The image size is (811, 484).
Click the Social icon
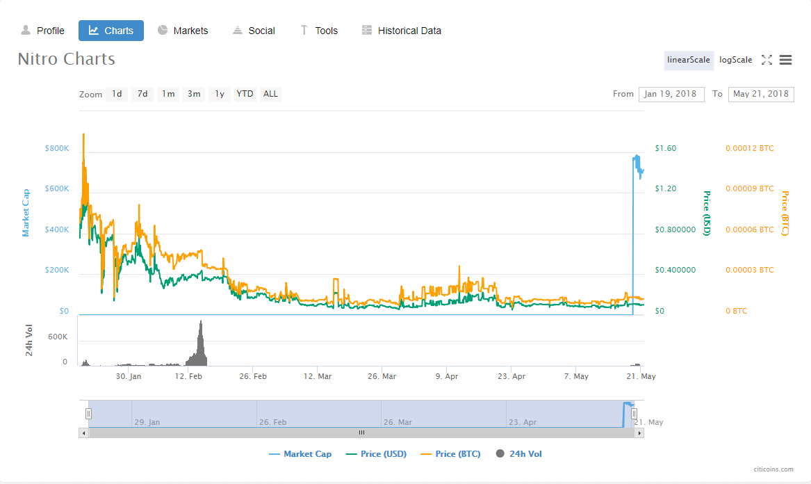coord(238,30)
